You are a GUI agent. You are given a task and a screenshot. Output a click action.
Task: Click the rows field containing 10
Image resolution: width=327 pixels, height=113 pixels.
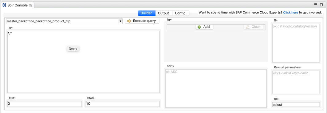(123, 104)
